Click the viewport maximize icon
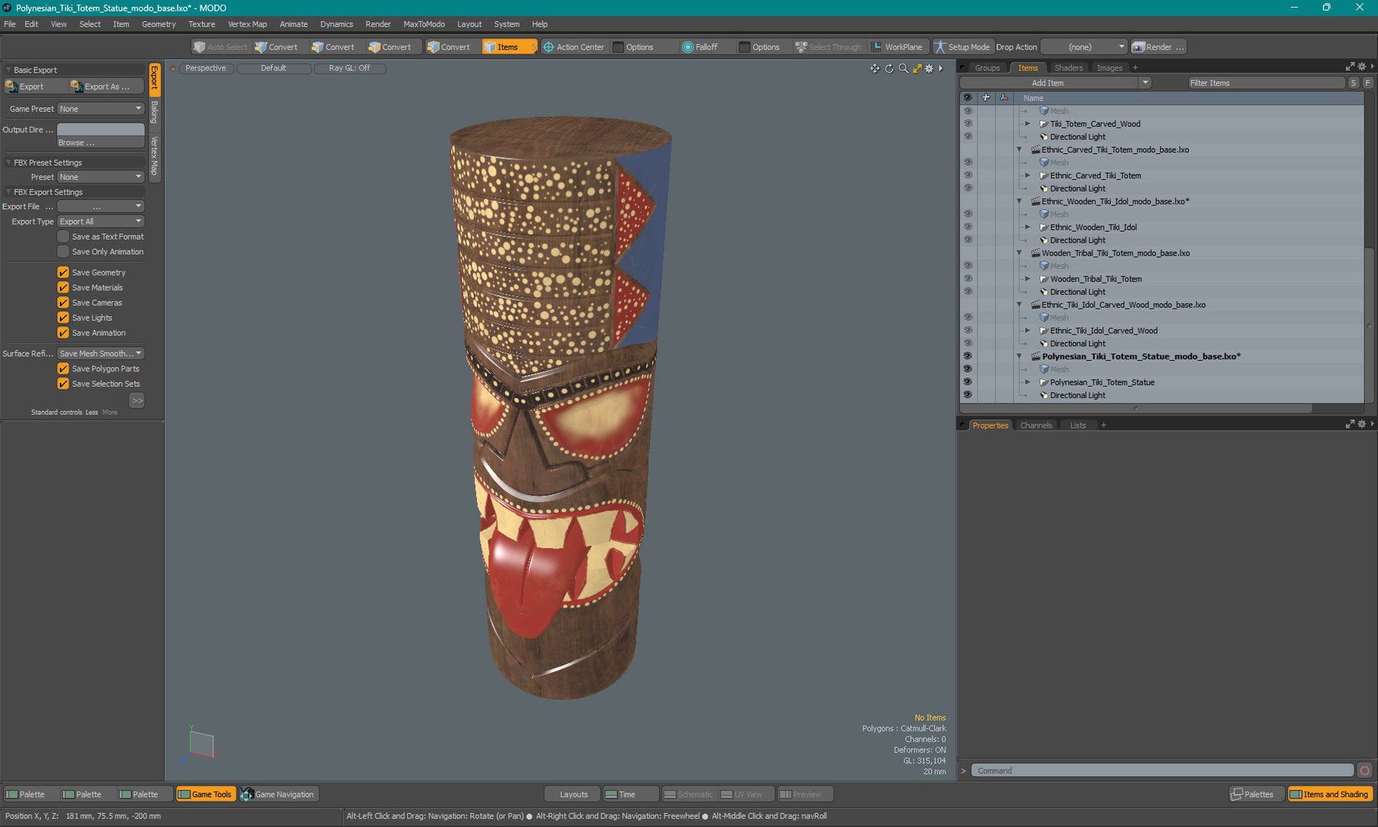Screen dimensions: 1378x827 [x=917, y=68]
